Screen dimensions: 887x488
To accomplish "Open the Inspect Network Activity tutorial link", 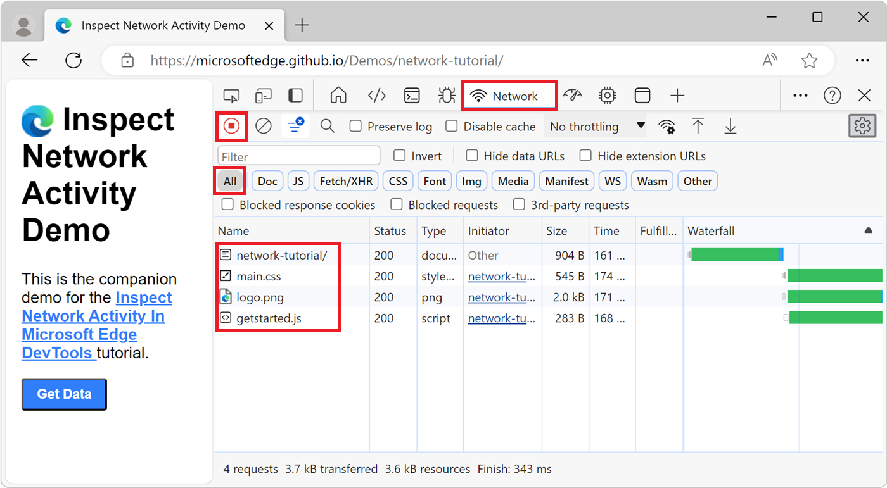I will [93, 316].
